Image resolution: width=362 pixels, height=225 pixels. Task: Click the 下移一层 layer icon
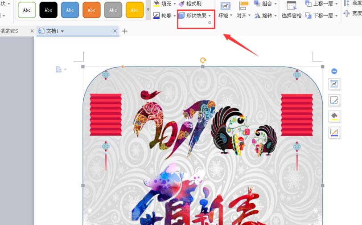click(x=308, y=16)
